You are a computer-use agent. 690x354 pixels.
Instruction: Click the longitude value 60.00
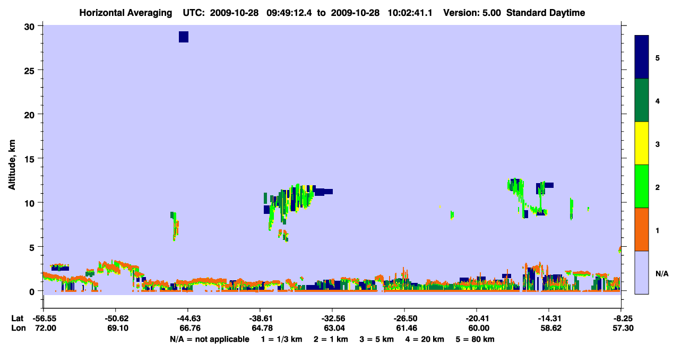478,329
